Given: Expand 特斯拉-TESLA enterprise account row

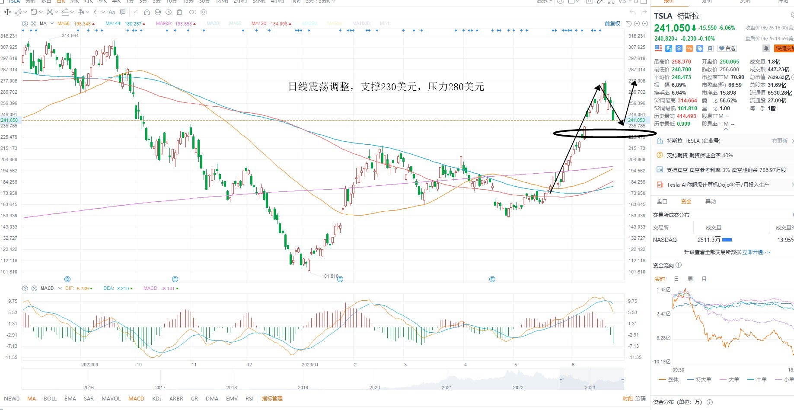Looking at the screenshot, I should (723, 140).
